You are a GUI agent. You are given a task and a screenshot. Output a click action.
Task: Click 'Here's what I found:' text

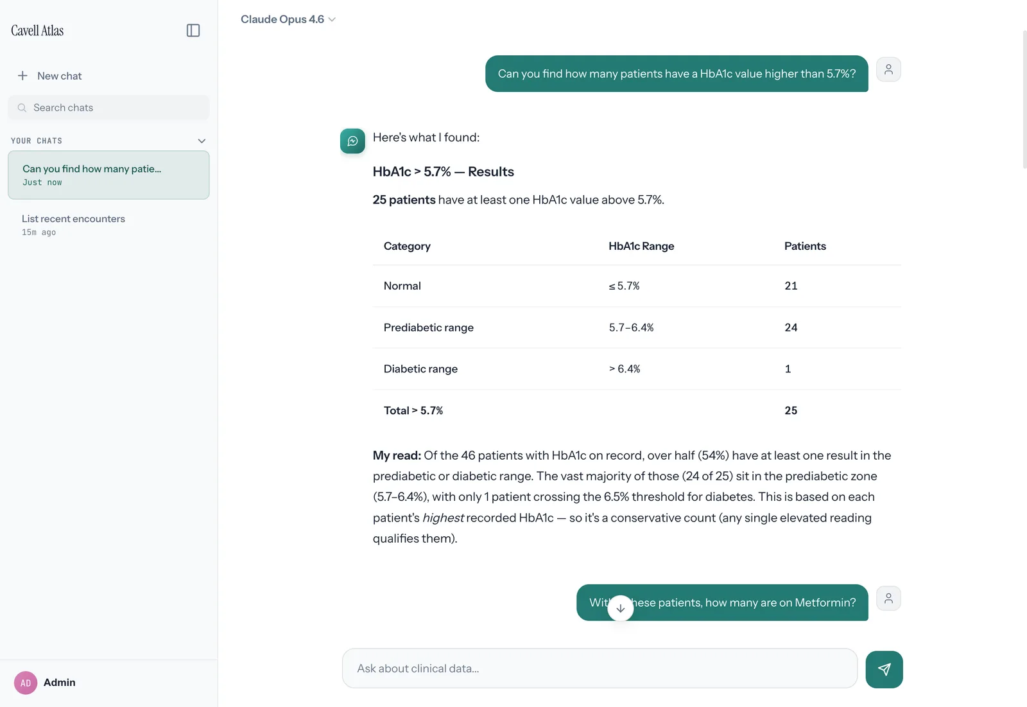(x=426, y=137)
